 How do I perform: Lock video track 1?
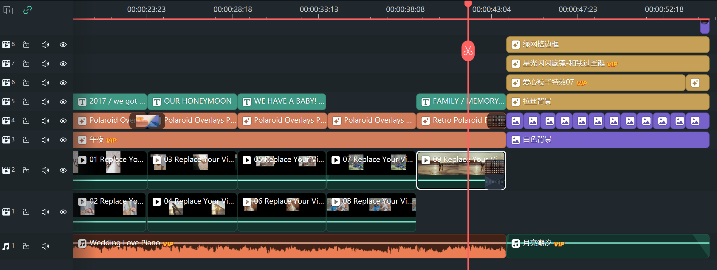coord(26,212)
